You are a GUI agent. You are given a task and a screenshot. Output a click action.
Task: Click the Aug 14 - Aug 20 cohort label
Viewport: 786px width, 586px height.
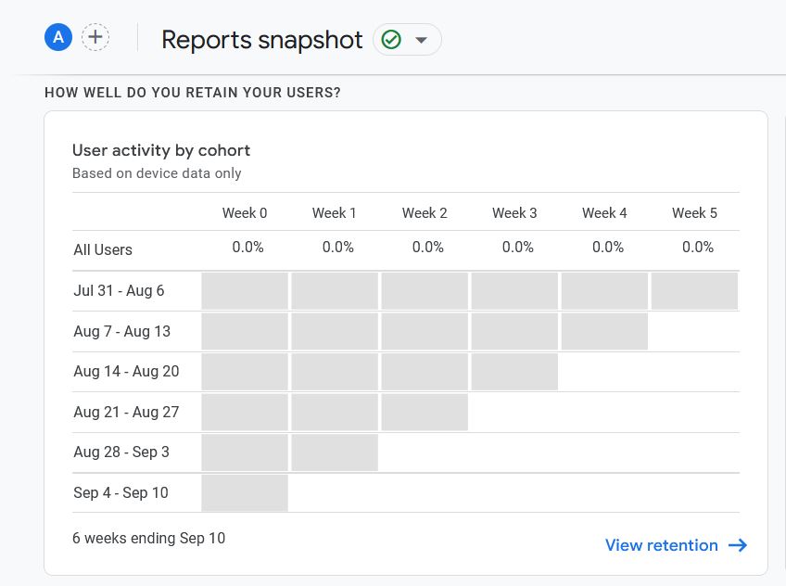tap(126, 372)
